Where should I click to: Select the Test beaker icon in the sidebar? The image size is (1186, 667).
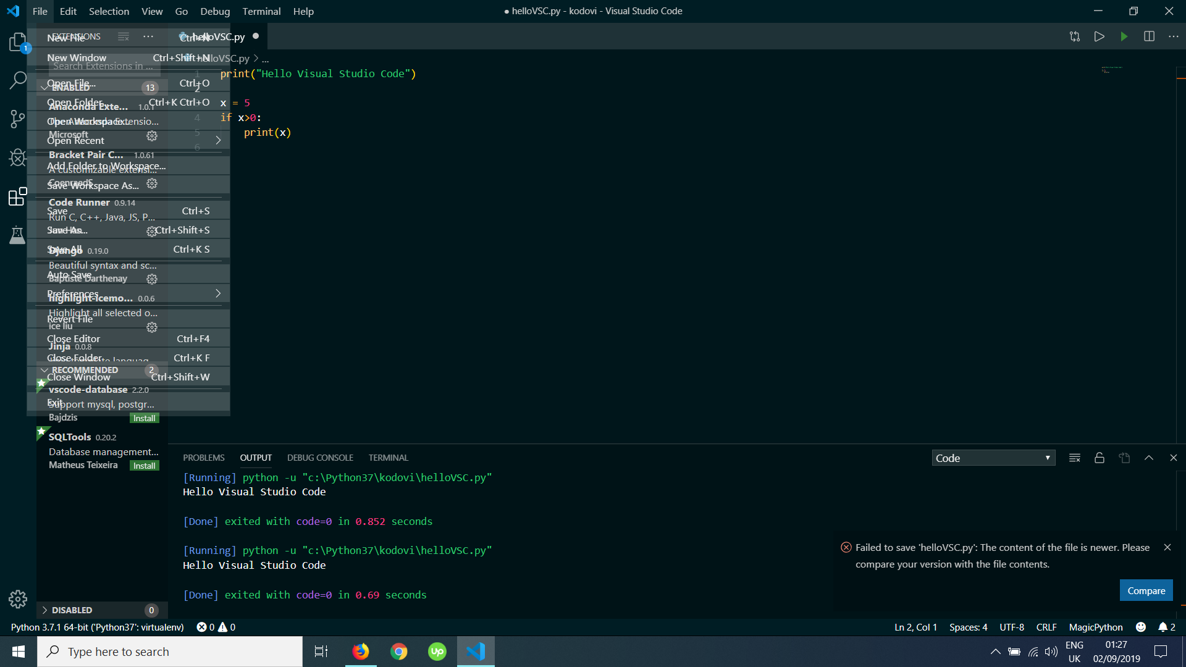17,235
